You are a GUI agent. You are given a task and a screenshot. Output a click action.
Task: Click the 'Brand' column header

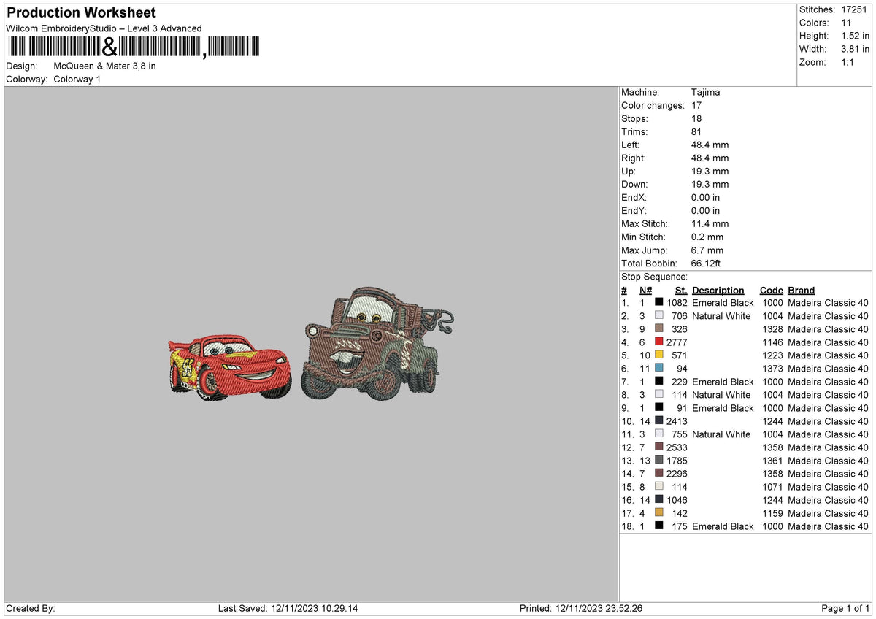(801, 290)
